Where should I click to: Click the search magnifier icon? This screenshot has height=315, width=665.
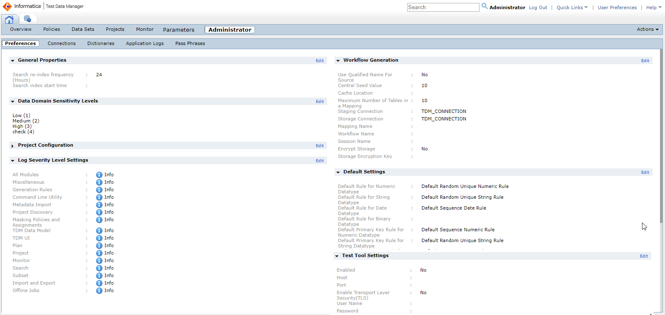click(485, 6)
